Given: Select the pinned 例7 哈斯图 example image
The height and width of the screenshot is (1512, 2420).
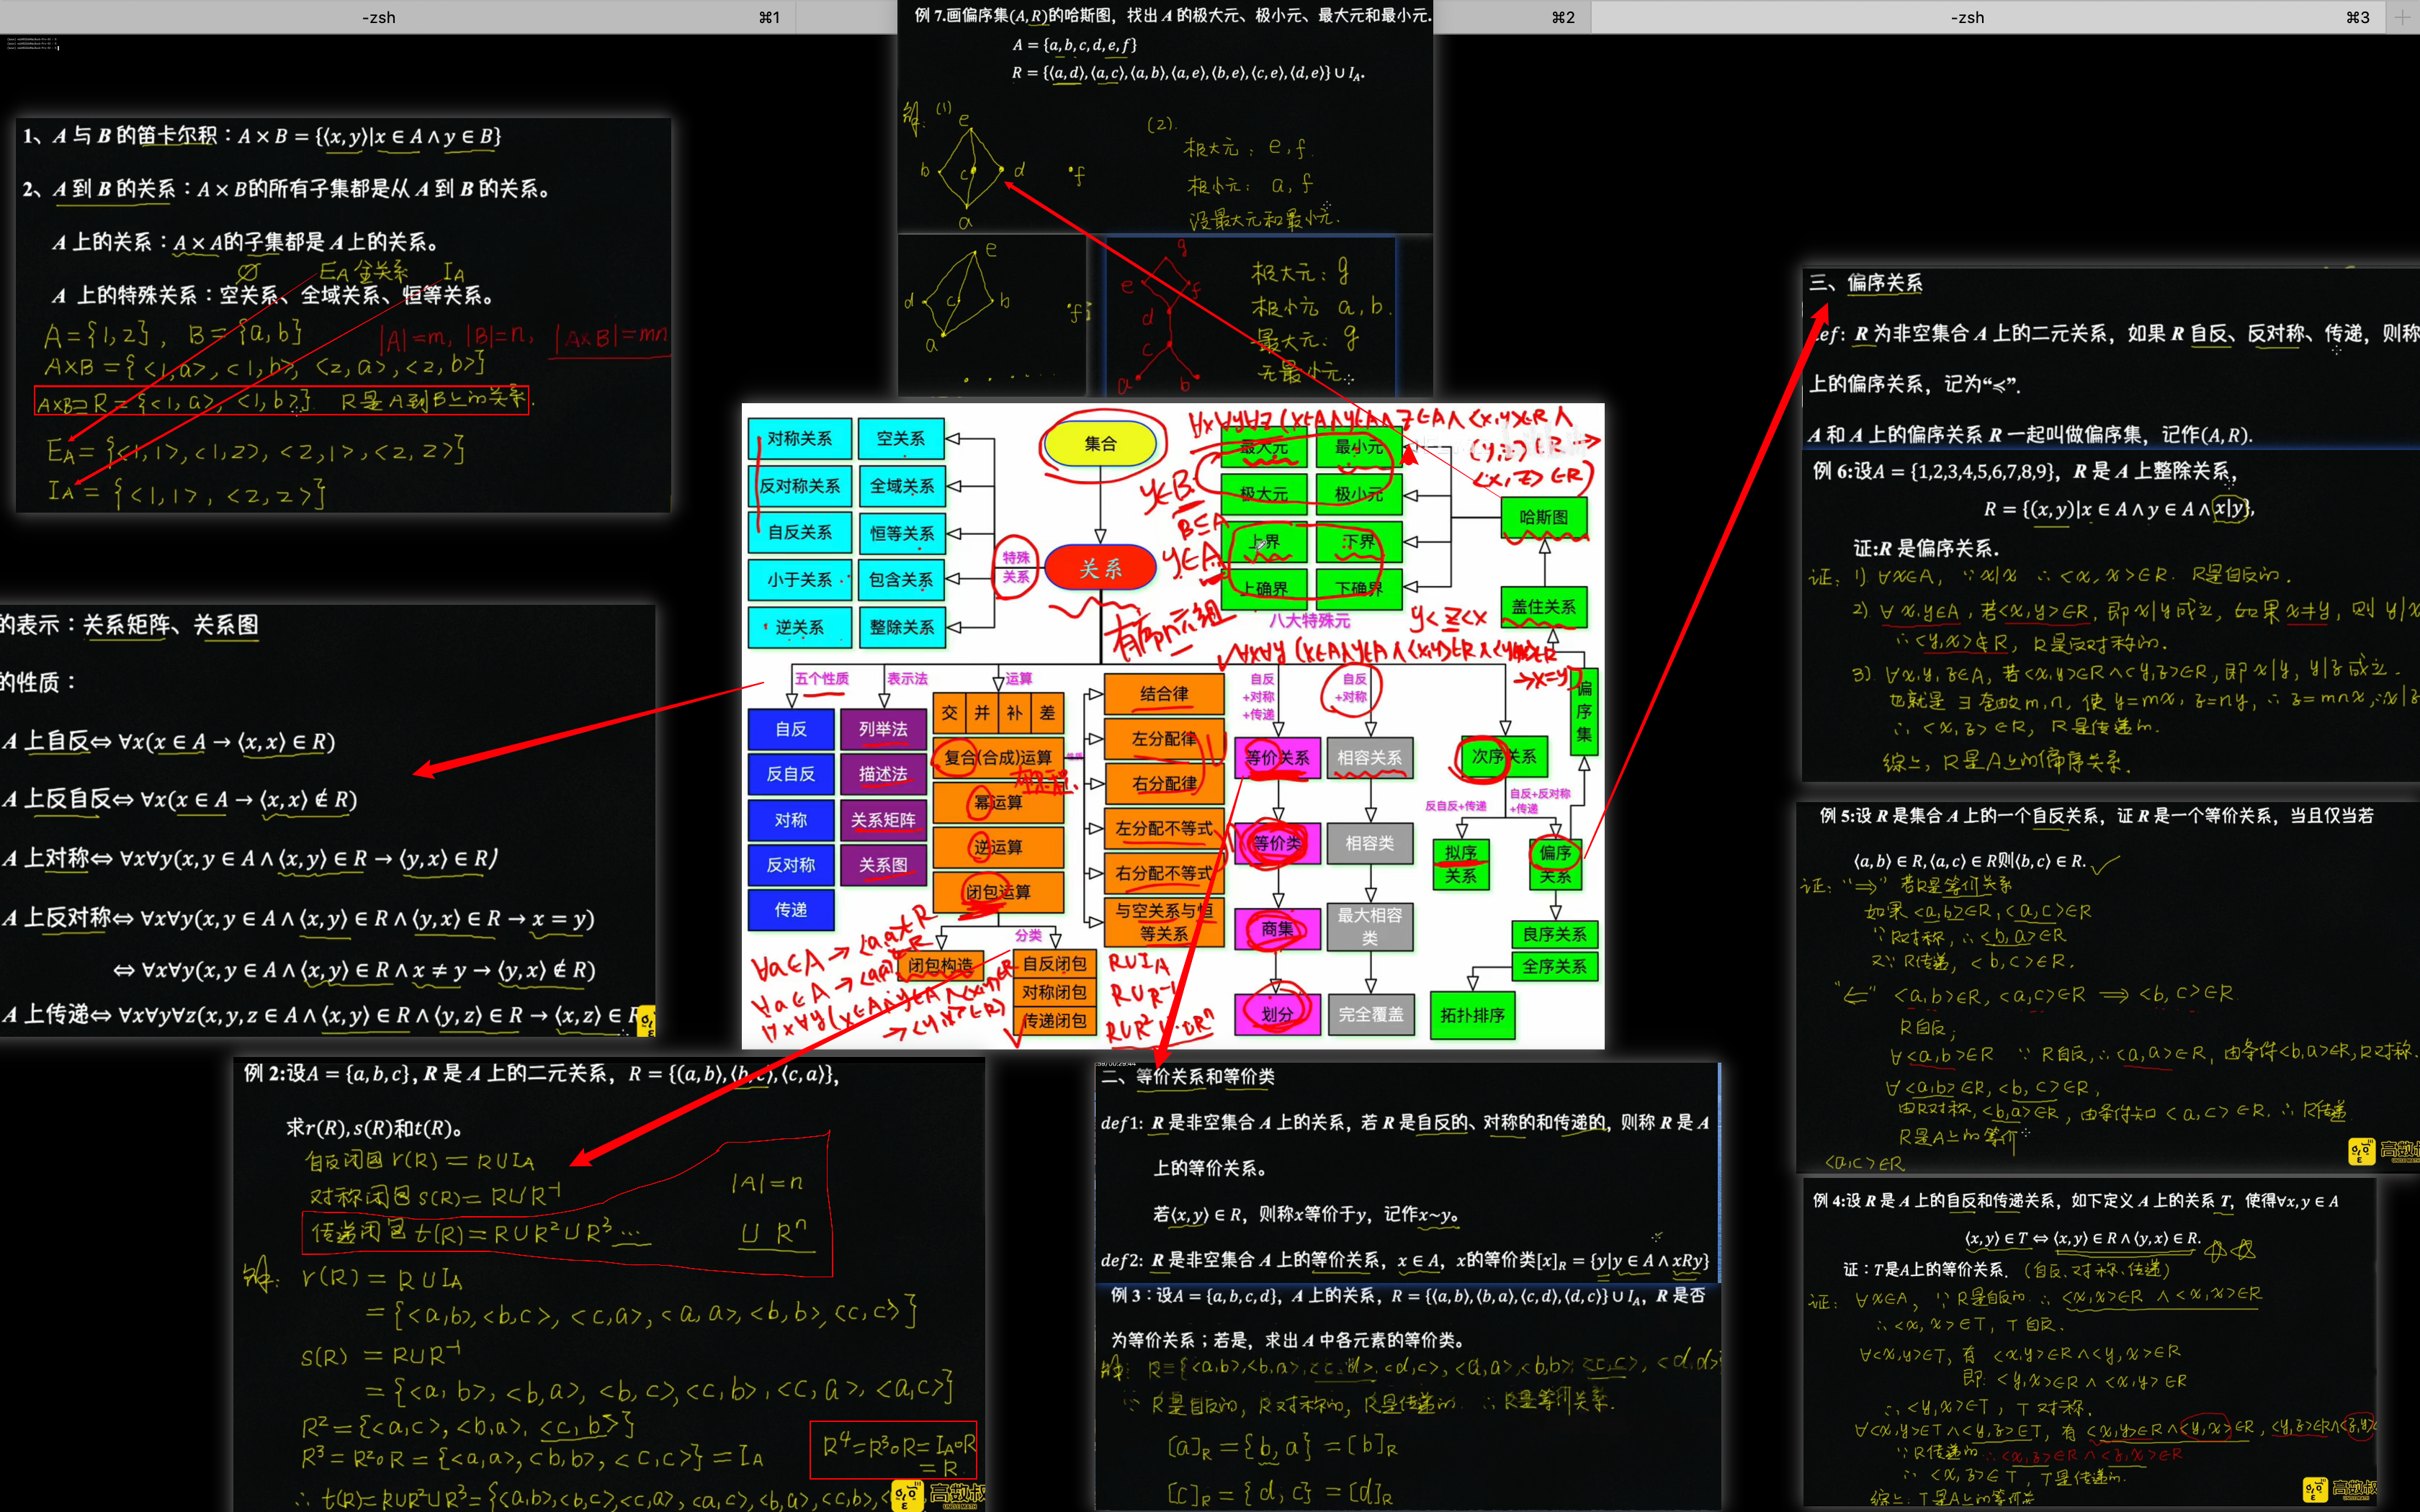Looking at the screenshot, I should pos(1165,118).
